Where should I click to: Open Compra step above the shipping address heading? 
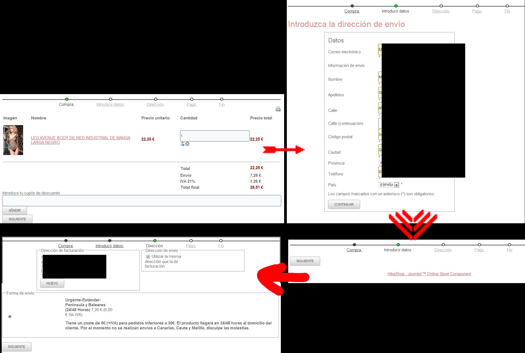[x=352, y=11]
